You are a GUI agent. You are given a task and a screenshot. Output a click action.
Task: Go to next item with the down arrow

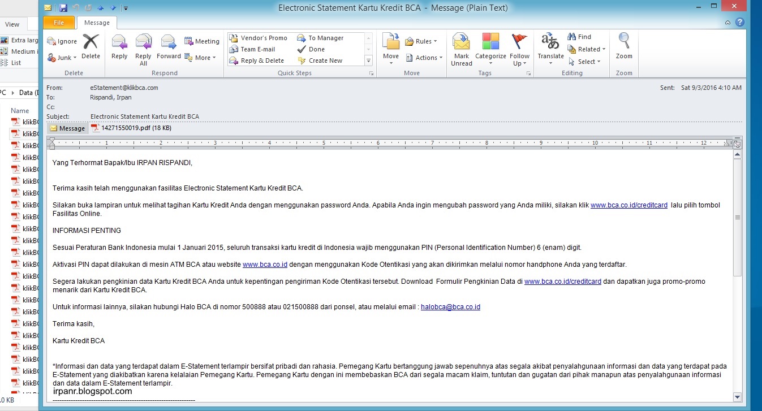point(113,8)
